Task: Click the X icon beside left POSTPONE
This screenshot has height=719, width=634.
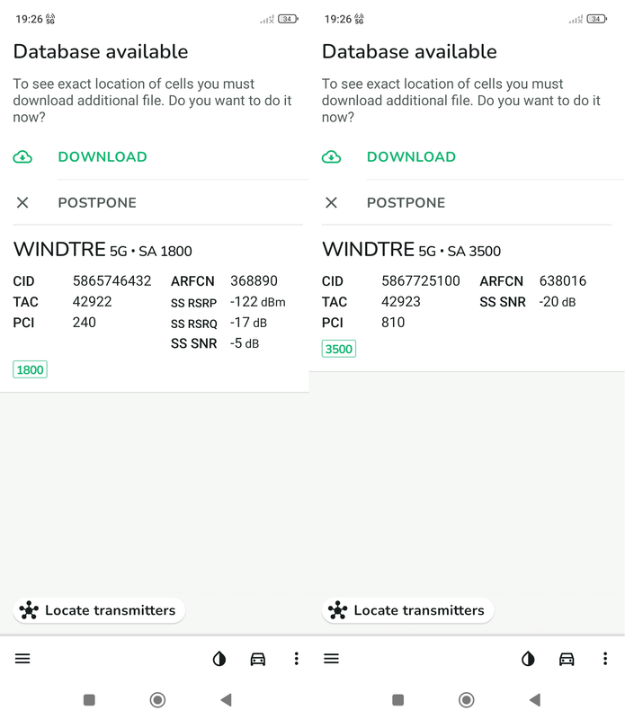Action: point(22,202)
